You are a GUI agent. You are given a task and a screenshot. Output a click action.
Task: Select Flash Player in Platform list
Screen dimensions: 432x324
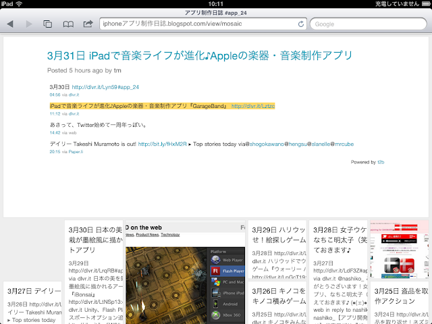pos(227,271)
